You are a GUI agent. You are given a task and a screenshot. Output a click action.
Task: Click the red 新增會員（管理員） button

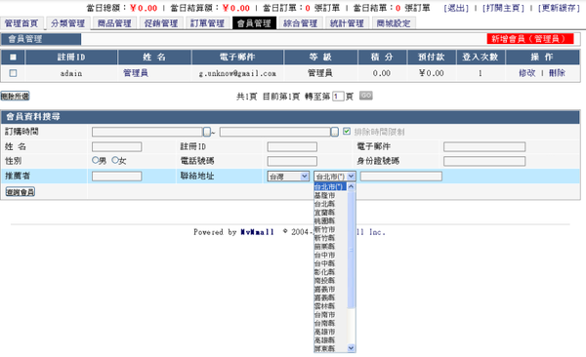[x=530, y=39]
